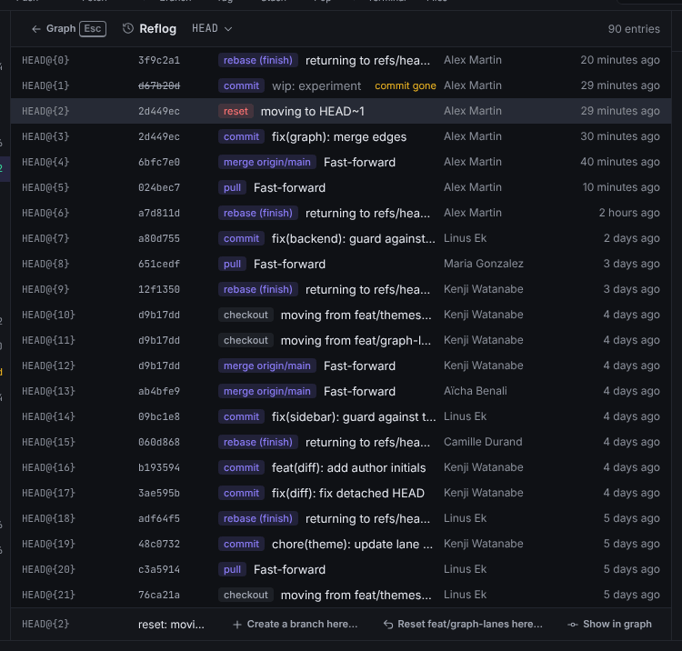Click hash 3f9c2a1
The width and height of the screenshot is (682, 651).
(x=159, y=60)
